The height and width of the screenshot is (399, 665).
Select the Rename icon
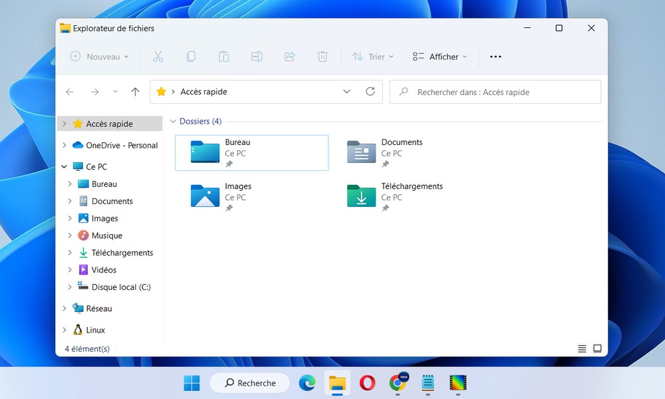[257, 57]
